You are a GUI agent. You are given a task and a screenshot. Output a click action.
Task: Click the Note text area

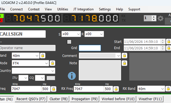tap(100, 70)
